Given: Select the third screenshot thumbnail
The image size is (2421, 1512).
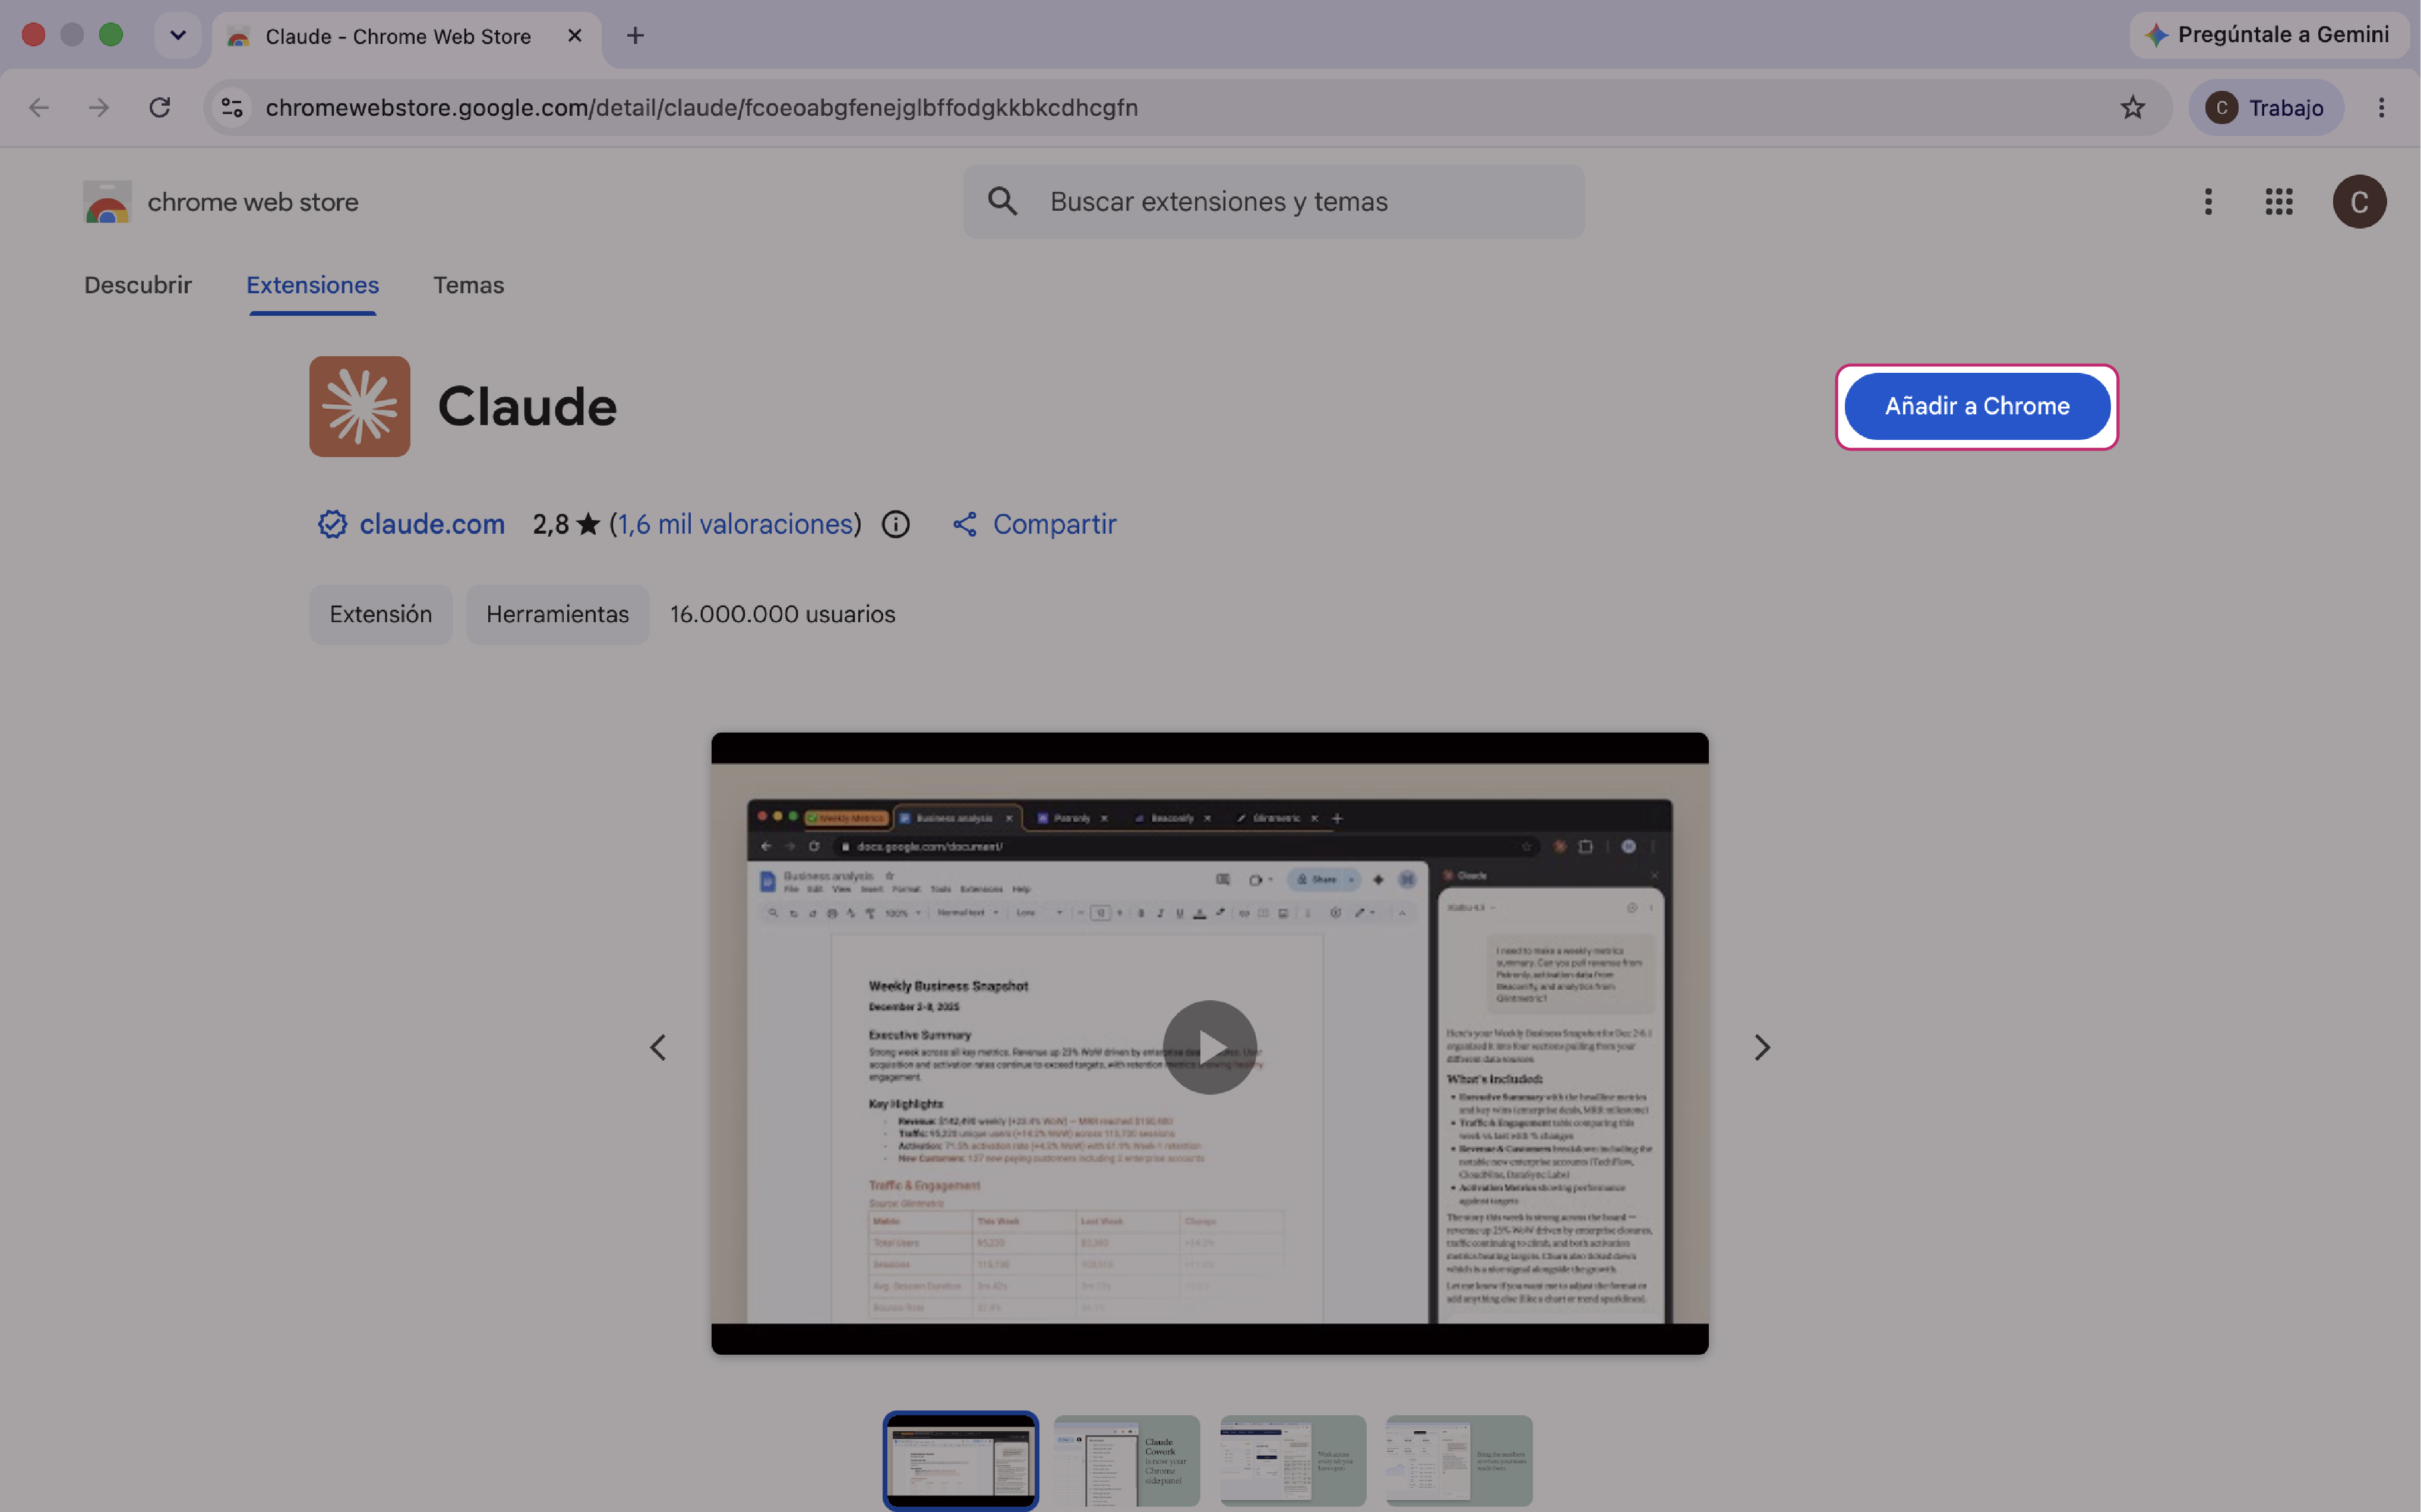Looking at the screenshot, I should 1292,1460.
